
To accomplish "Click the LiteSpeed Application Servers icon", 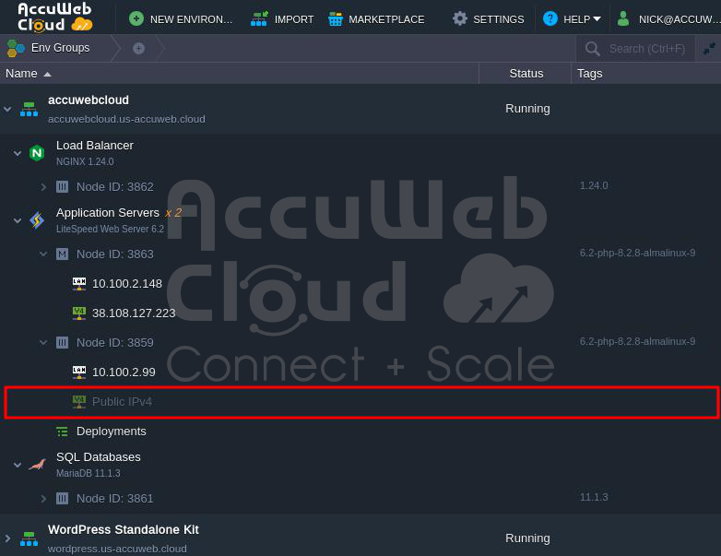I will point(37,219).
